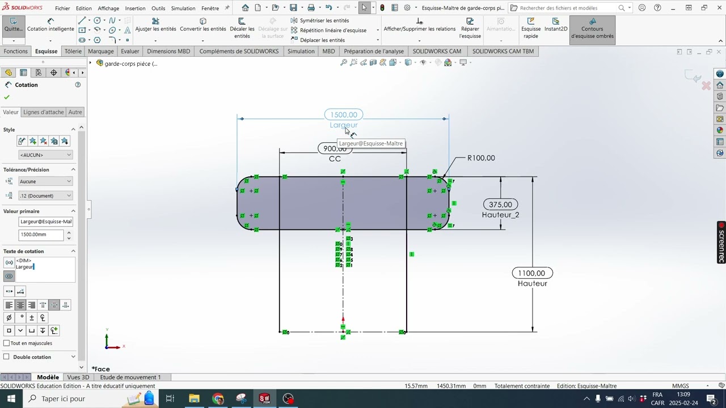
Task: Open the <AUCUN> style dropdown
Action: (x=45, y=155)
